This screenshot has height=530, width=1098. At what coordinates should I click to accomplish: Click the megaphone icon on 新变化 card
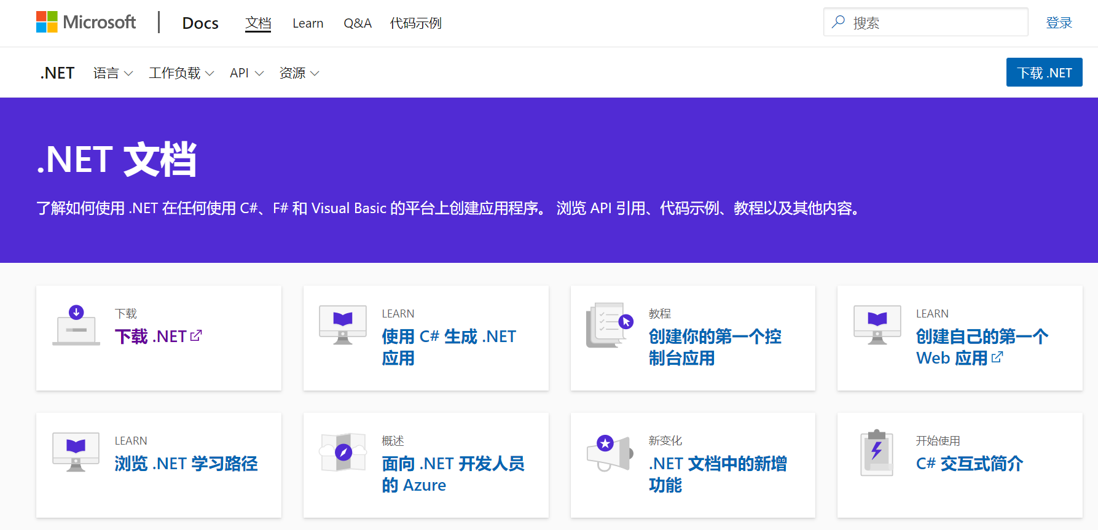tap(610, 453)
